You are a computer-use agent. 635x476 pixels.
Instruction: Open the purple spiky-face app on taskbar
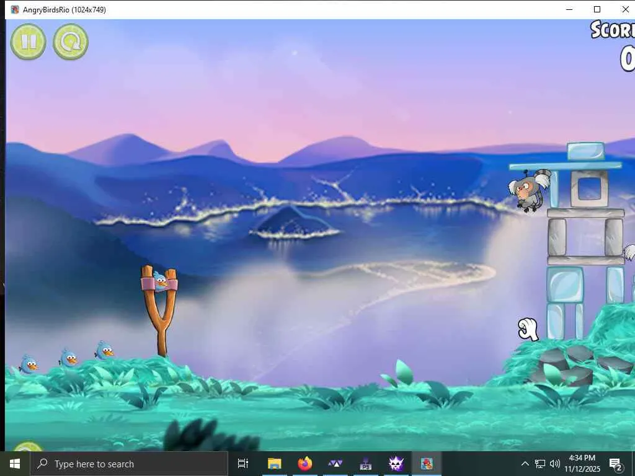tap(396, 464)
